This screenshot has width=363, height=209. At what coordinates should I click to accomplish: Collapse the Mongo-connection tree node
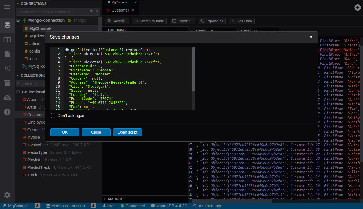(x=18, y=20)
